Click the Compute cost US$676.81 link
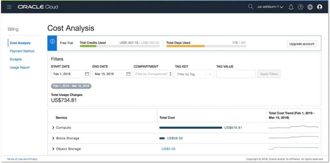 (x=233, y=128)
